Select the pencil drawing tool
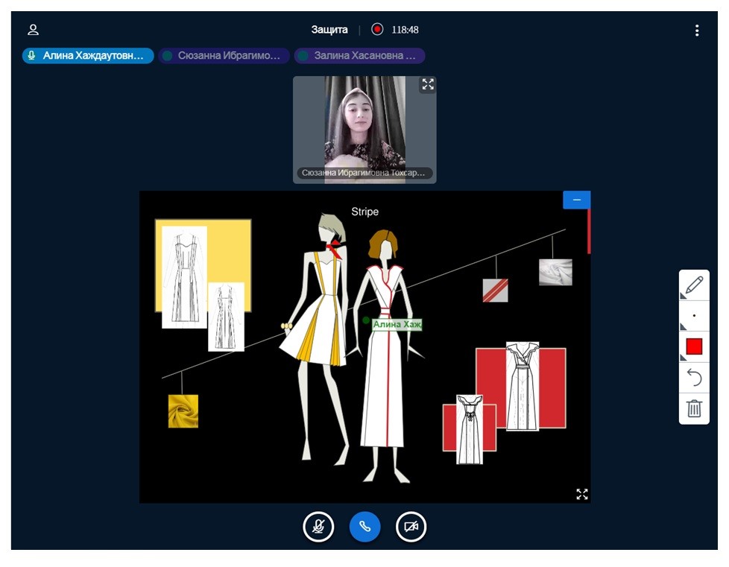Image resolution: width=729 pixels, height=567 pixels. (x=694, y=285)
